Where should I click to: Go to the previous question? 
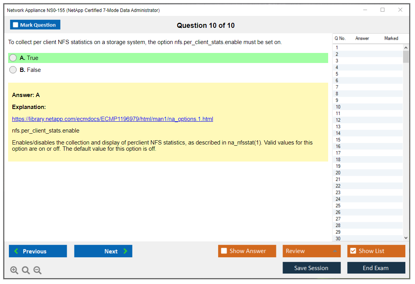pyautogui.click(x=38, y=251)
